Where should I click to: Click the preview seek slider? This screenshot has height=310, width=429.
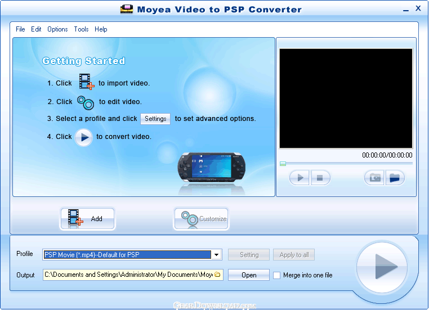pos(346,164)
